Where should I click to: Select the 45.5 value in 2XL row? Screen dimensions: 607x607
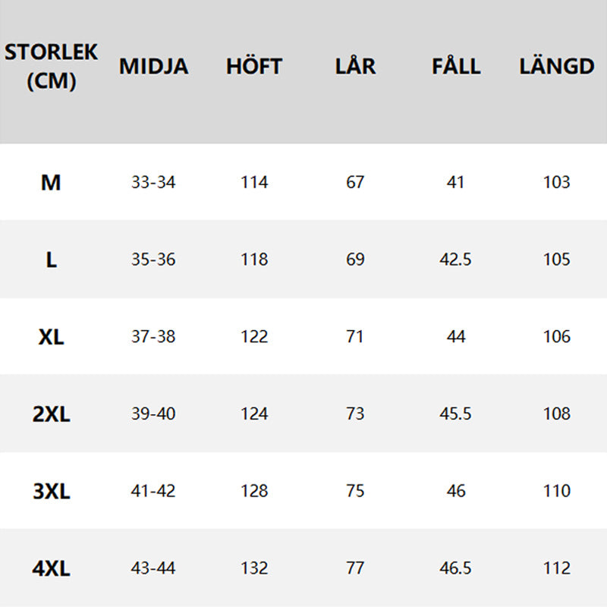[x=455, y=414]
